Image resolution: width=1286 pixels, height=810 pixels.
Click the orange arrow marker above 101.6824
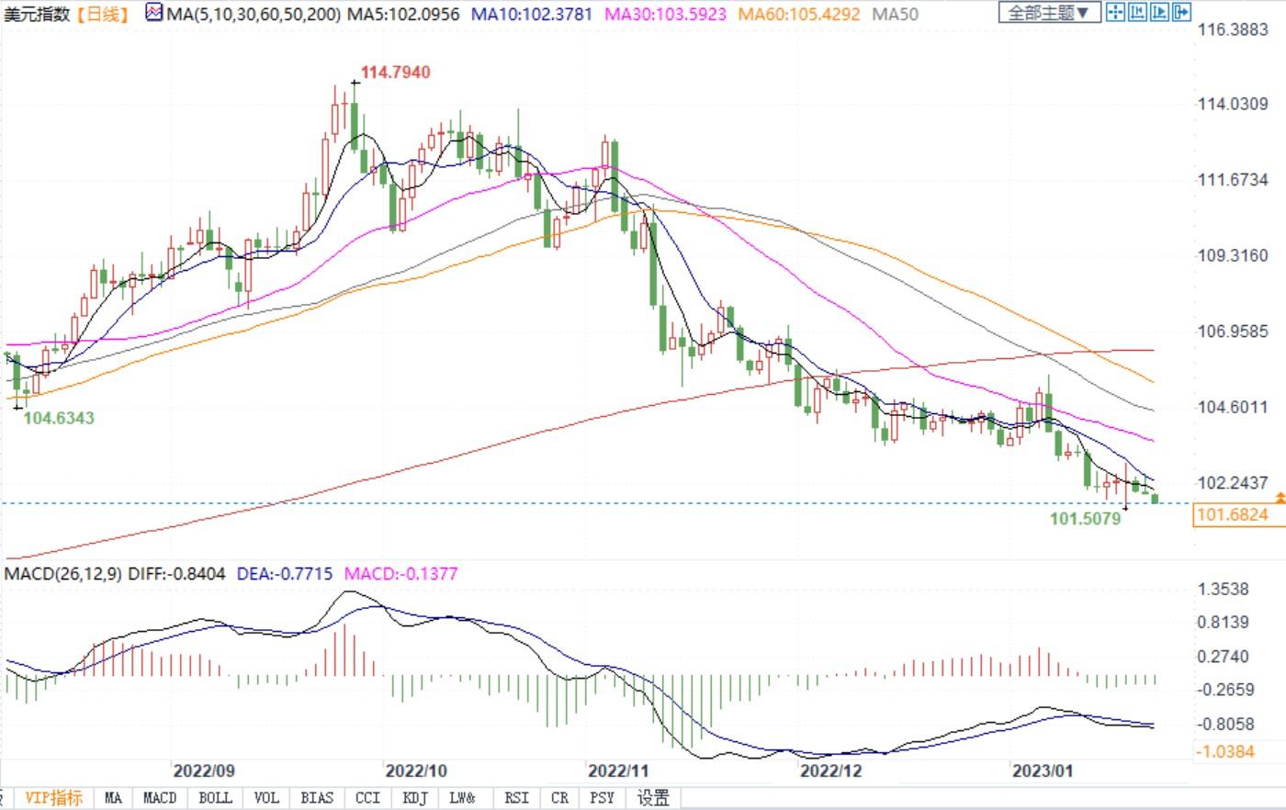tap(1280, 497)
